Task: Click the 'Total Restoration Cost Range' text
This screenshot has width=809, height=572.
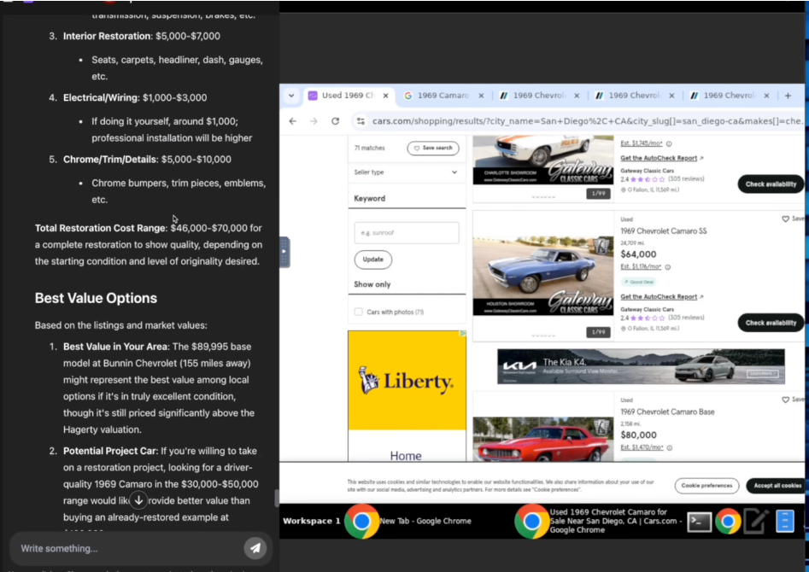Action: [101, 228]
